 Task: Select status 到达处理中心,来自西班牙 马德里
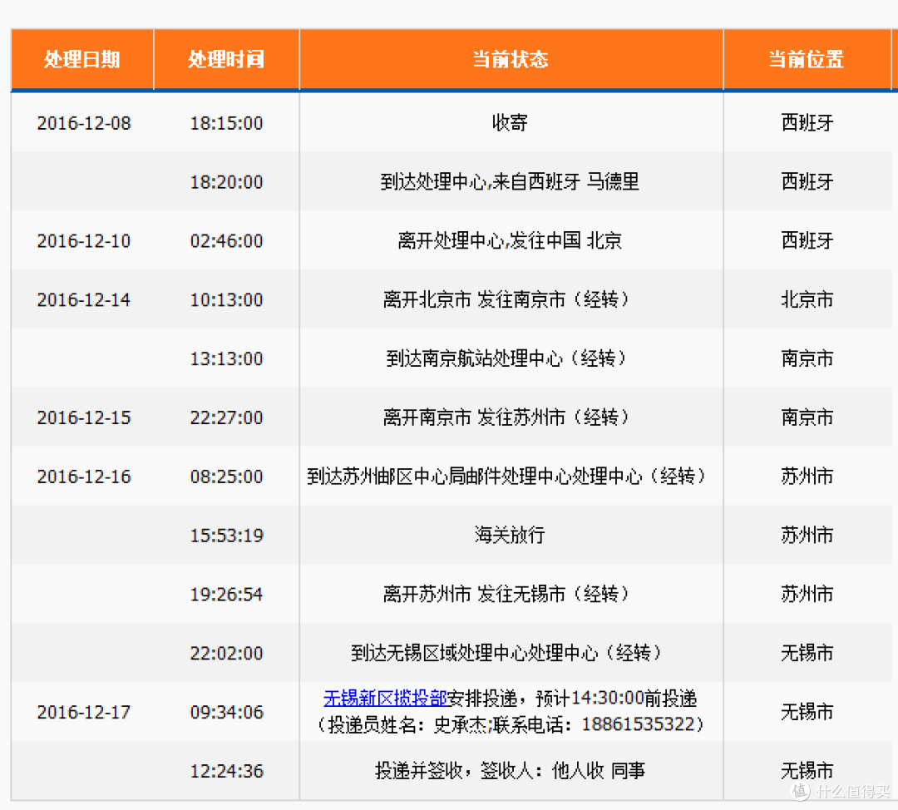click(510, 182)
